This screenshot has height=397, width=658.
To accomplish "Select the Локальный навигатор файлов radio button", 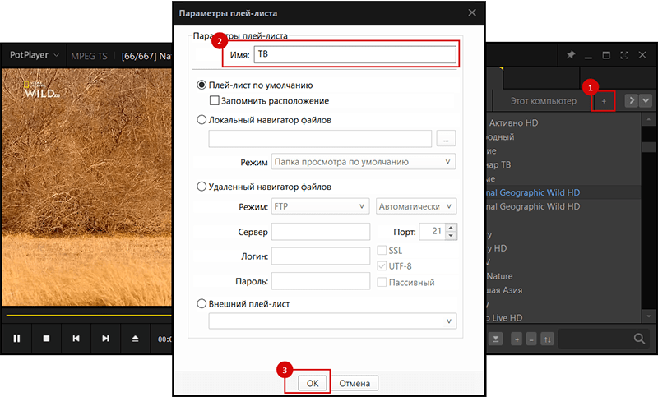I will pos(202,120).
